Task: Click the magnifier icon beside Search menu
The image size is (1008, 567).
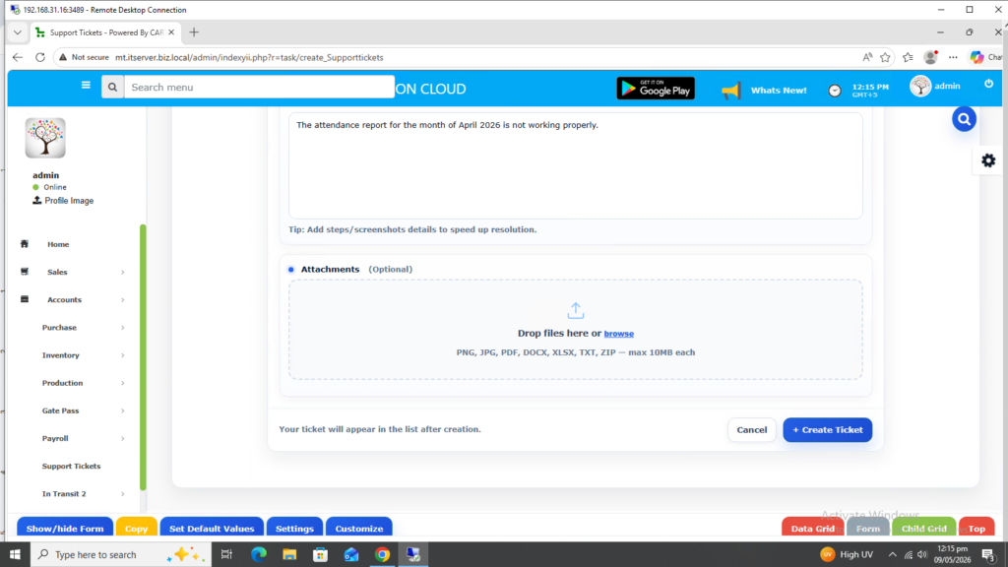Action: point(112,87)
